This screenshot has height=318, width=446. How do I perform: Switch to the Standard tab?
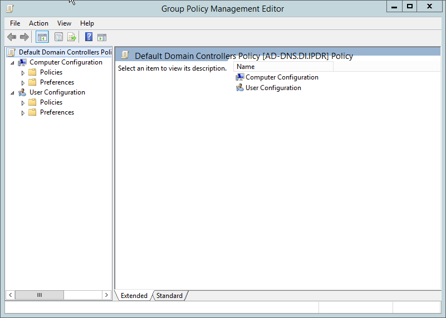tap(169, 296)
